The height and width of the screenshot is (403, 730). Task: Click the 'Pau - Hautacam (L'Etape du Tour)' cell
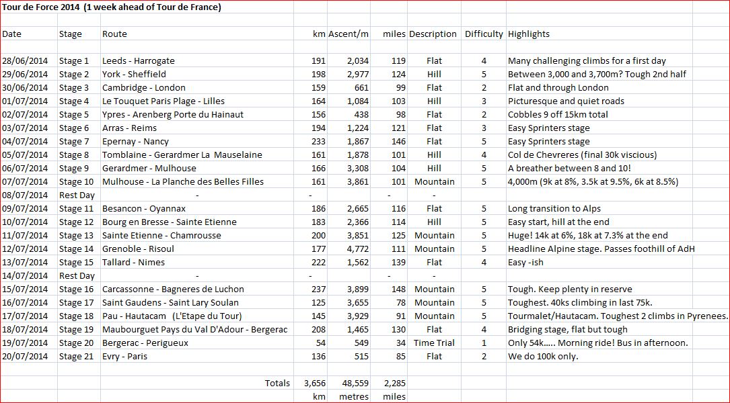click(172, 316)
